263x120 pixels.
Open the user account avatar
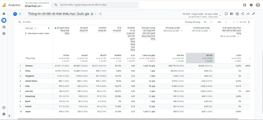coord(258,5)
